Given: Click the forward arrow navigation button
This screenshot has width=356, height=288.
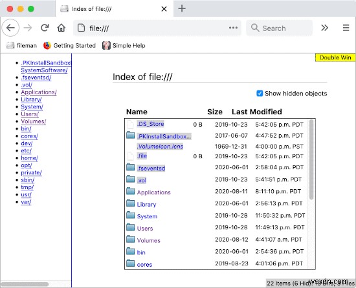Looking at the screenshot, I should (28, 28).
